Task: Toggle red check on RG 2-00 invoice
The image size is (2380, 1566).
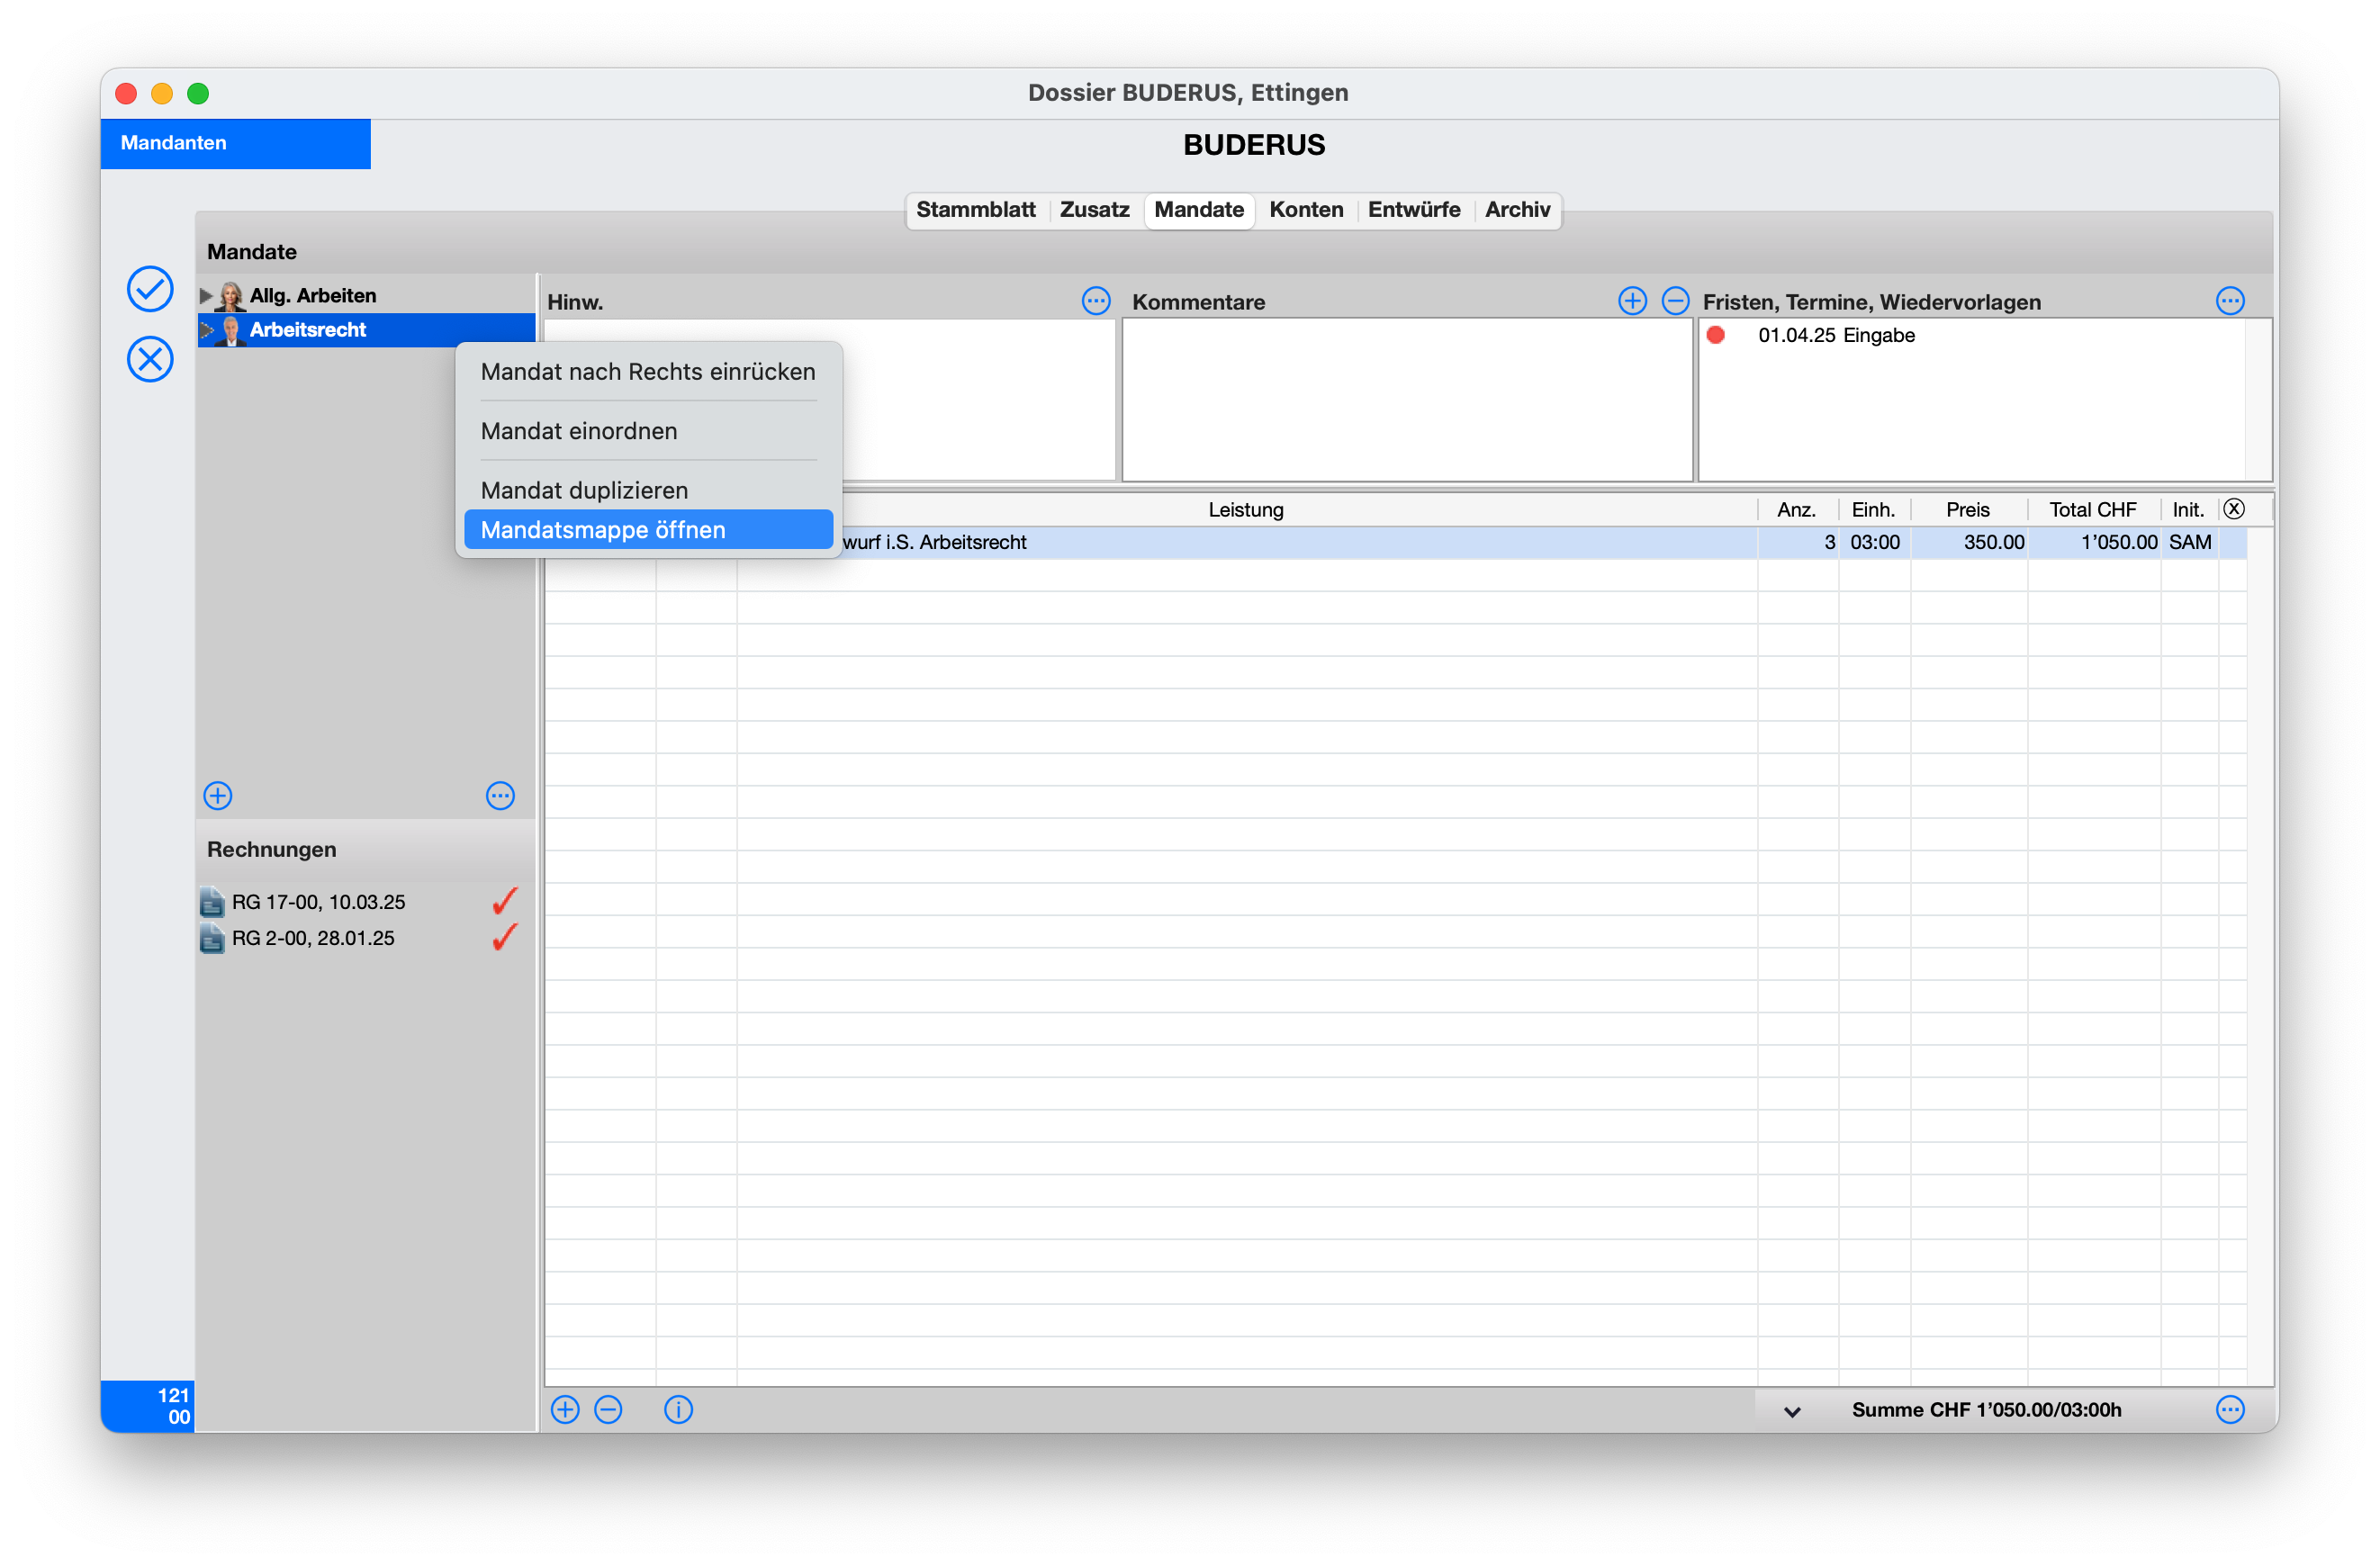Action: [x=505, y=938]
